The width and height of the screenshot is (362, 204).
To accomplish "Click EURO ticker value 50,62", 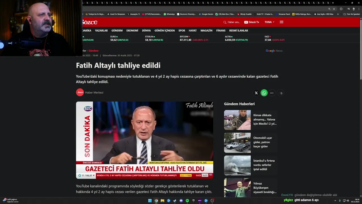I will pyautogui.click(x=113, y=40).
